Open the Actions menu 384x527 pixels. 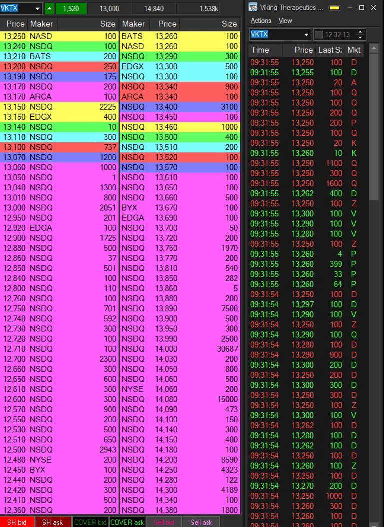pos(261,21)
